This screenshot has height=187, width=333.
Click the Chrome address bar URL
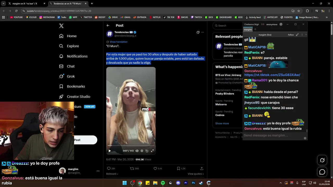59,11
